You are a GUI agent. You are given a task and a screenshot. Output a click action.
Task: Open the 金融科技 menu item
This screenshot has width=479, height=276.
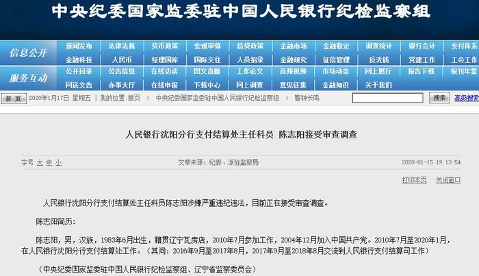[x=79, y=60]
